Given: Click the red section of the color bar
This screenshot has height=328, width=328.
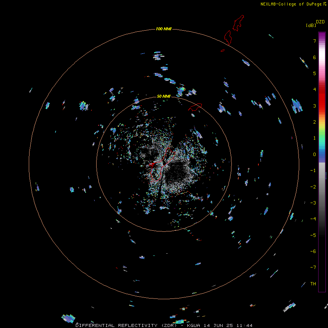Looking at the screenshot, I should (322, 97).
